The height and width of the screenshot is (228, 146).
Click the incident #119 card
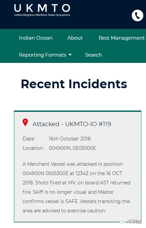(78, 166)
